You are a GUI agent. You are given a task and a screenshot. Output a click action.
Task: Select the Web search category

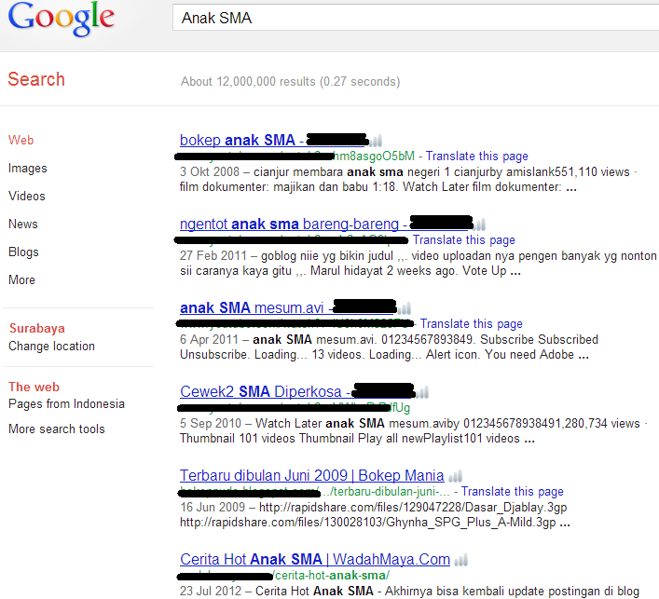21,140
